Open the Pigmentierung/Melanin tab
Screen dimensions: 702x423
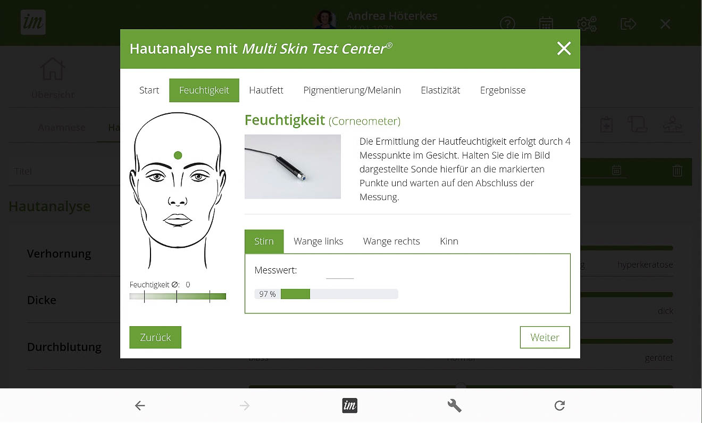[352, 90]
